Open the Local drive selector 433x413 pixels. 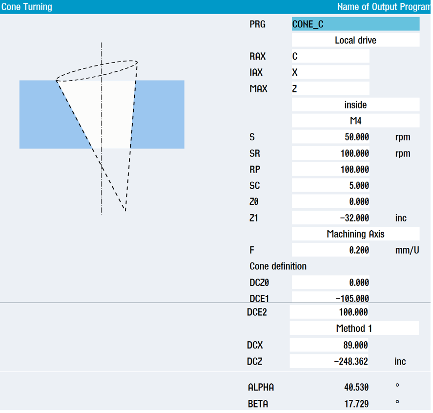click(355, 40)
